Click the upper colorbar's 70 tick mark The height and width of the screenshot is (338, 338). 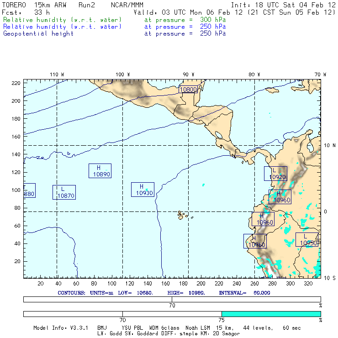pyautogui.click(x=172, y=300)
